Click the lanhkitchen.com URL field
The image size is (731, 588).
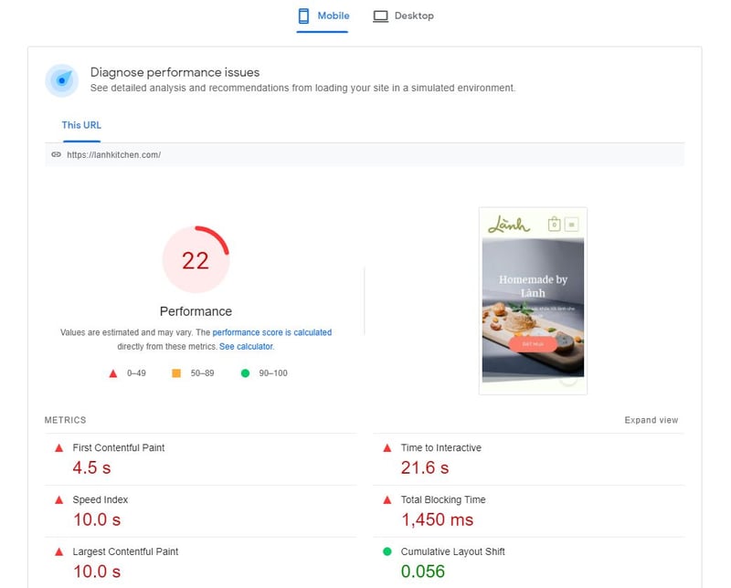pos(113,155)
